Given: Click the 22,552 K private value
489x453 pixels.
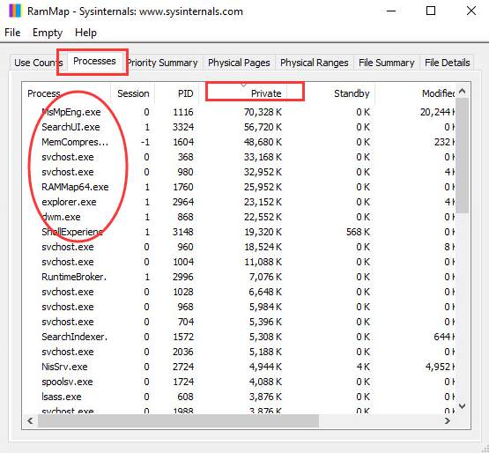Looking at the screenshot, I should (x=263, y=217).
